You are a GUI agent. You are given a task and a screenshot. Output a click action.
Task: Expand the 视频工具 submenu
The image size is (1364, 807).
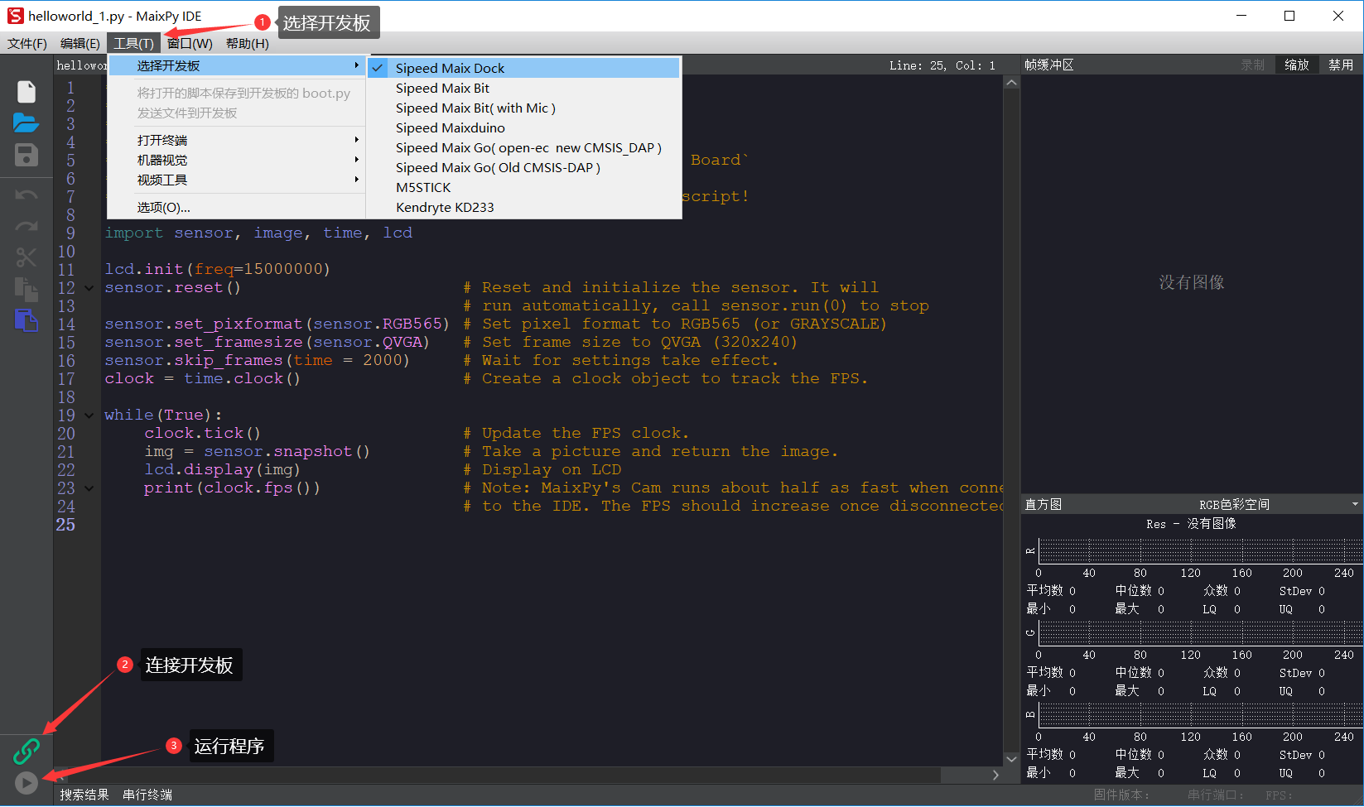[x=237, y=180]
